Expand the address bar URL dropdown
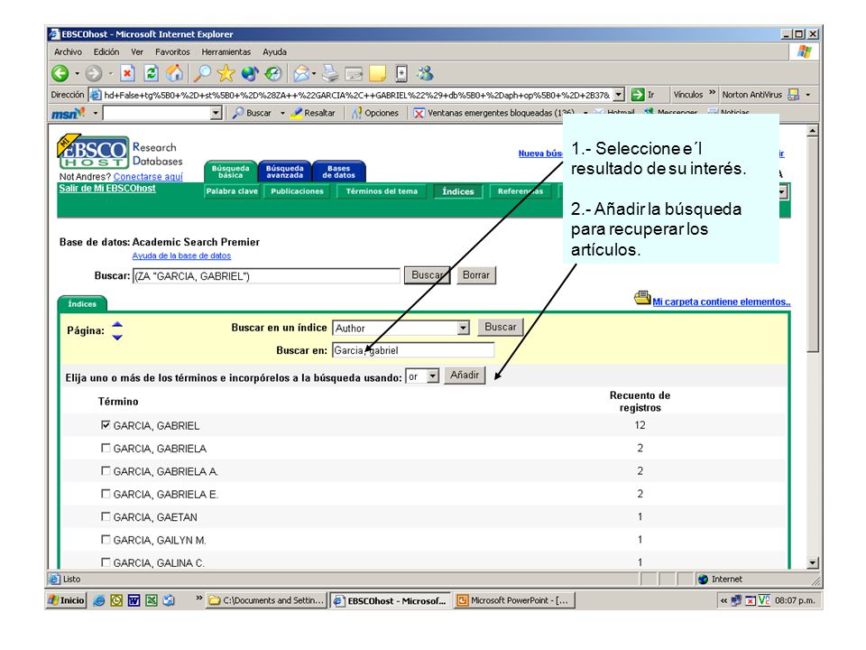866x650 pixels. [619, 95]
